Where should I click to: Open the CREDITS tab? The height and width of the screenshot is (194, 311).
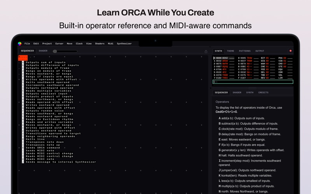[264, 92]
